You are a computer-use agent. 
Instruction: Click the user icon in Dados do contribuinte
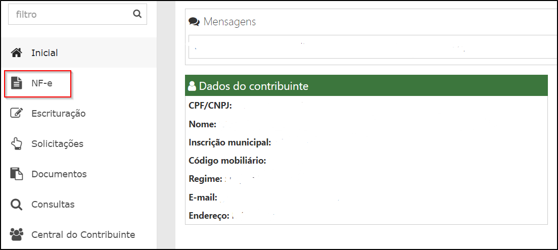[x=192, y=86]
